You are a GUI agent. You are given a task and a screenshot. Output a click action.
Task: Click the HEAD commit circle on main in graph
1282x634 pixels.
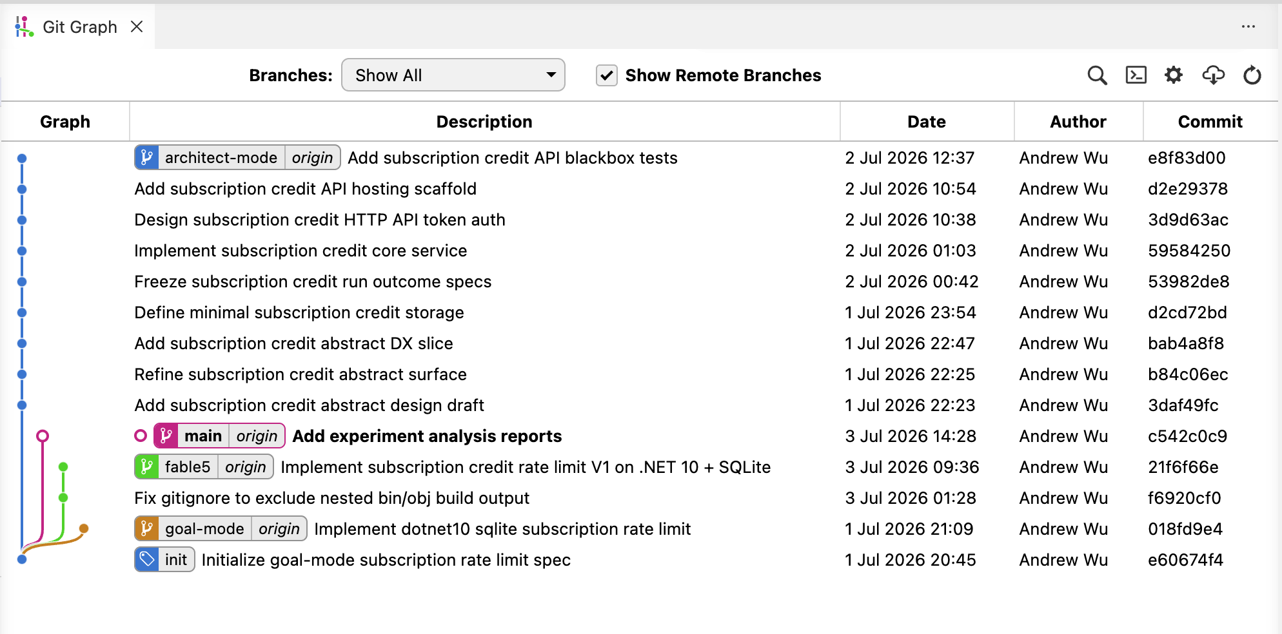tap(43, 436)
